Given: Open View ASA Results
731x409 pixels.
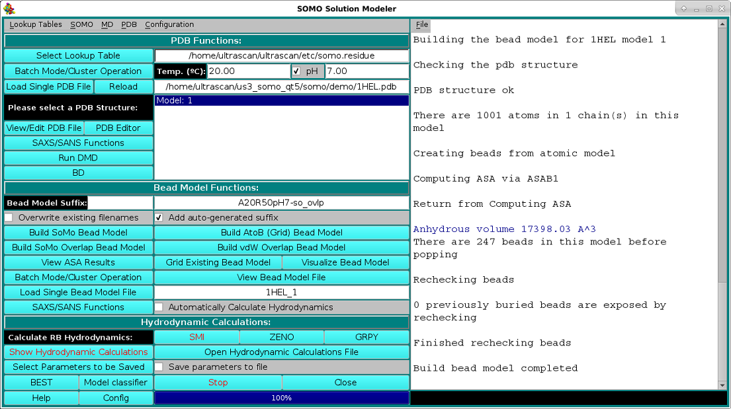Looking at the screenshot, I should click(x=78, y=262).
